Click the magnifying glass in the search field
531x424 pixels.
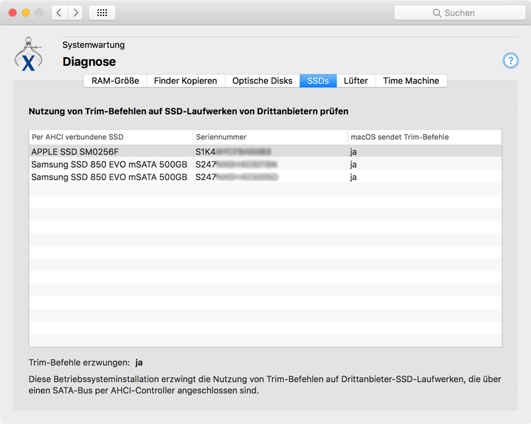tap(437, 13)
